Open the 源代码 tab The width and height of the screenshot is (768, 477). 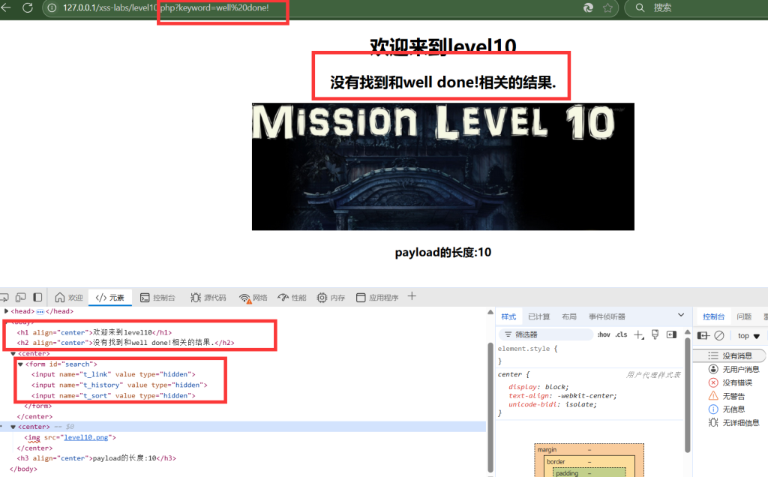click(x=208, y=297)
